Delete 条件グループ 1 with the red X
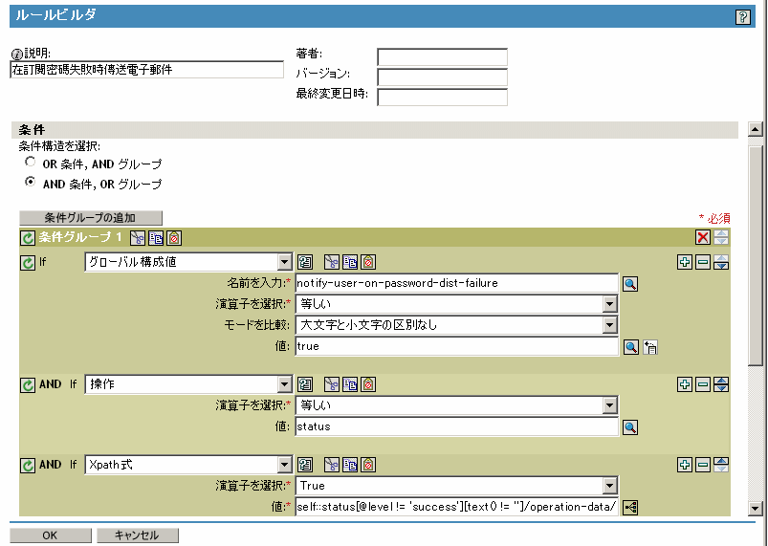768x546 pixels. pos(703,237)
